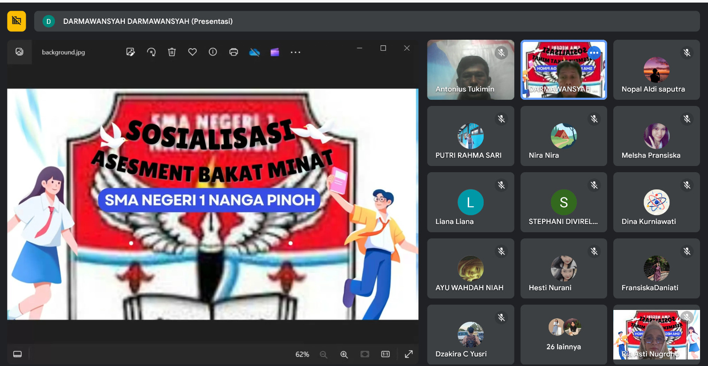This screenshot has width=708, height=366.
Task: Delete background.jpg with the trash icon
Action: point(172,52)
